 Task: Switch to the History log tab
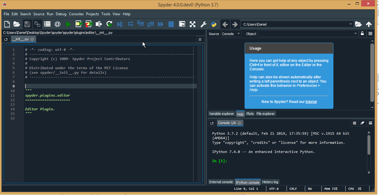(x=270, y=182)
